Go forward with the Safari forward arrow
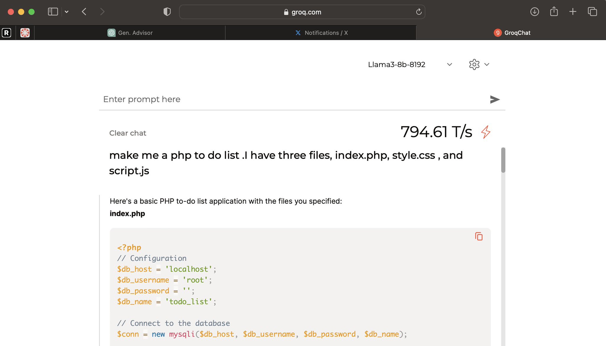 click(102, 12)
